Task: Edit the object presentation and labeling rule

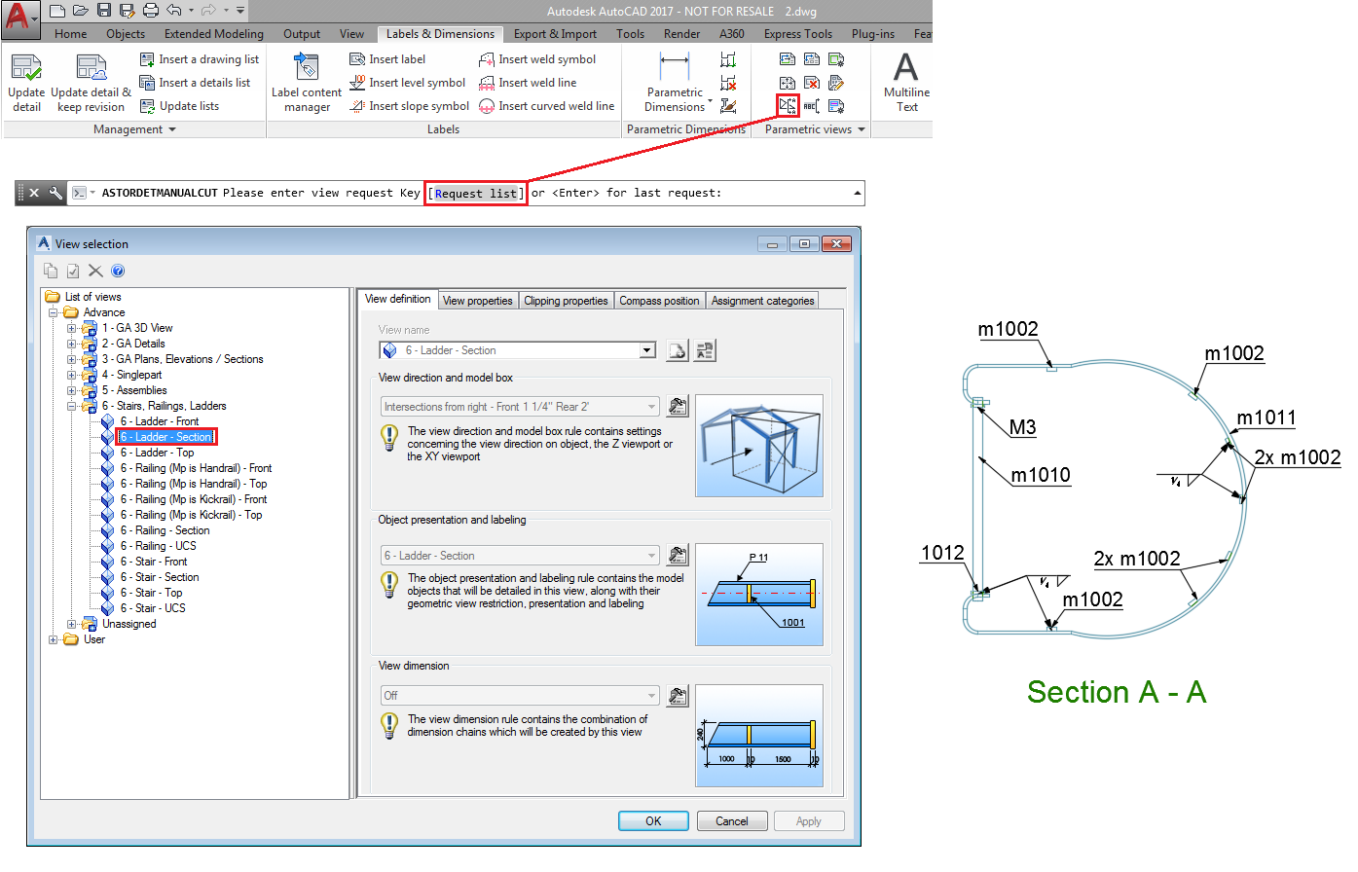Action: [678, 555]
